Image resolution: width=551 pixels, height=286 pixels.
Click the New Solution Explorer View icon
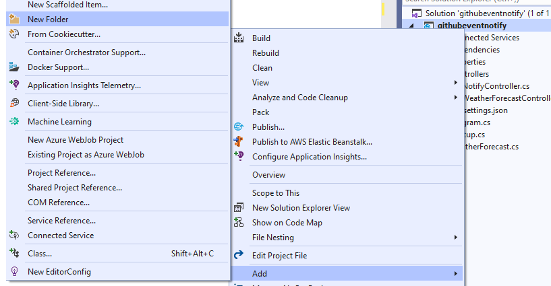tap(239, 207)
